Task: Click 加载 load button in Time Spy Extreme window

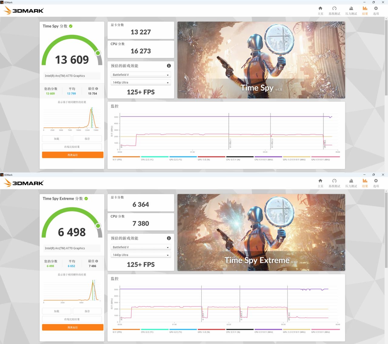Action: coord(57,311)
